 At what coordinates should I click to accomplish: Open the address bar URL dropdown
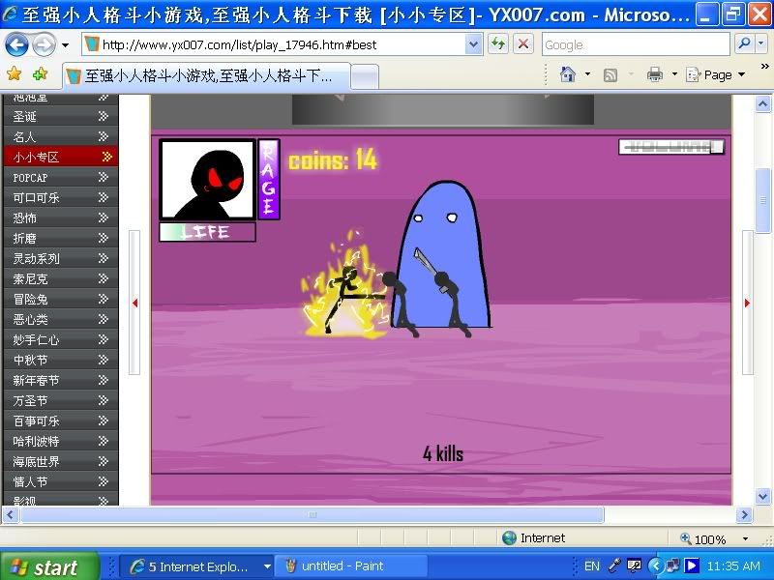pyautogui.click(x=473, y=44)
